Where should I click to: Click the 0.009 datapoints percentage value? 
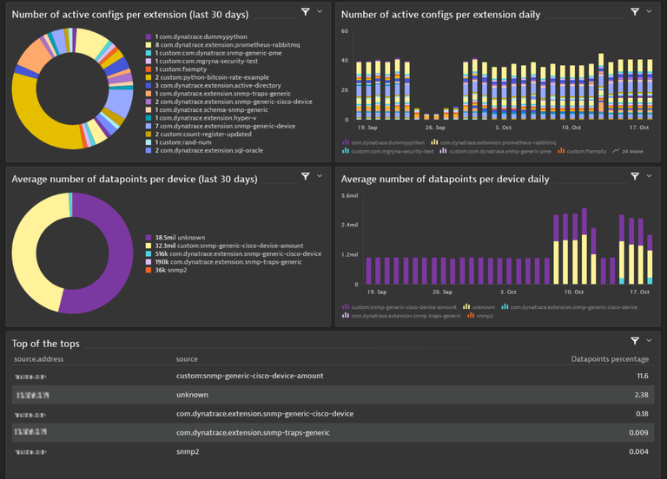click(638, 433)
